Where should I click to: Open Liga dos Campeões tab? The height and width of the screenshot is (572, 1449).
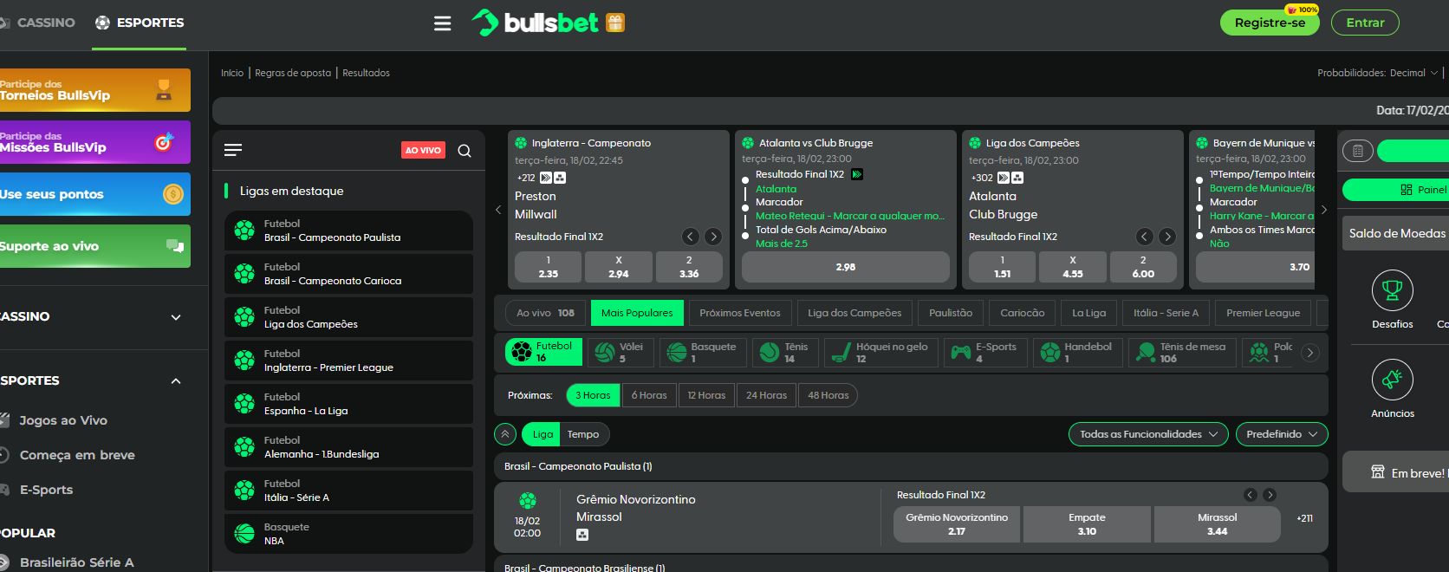(854, 313)
